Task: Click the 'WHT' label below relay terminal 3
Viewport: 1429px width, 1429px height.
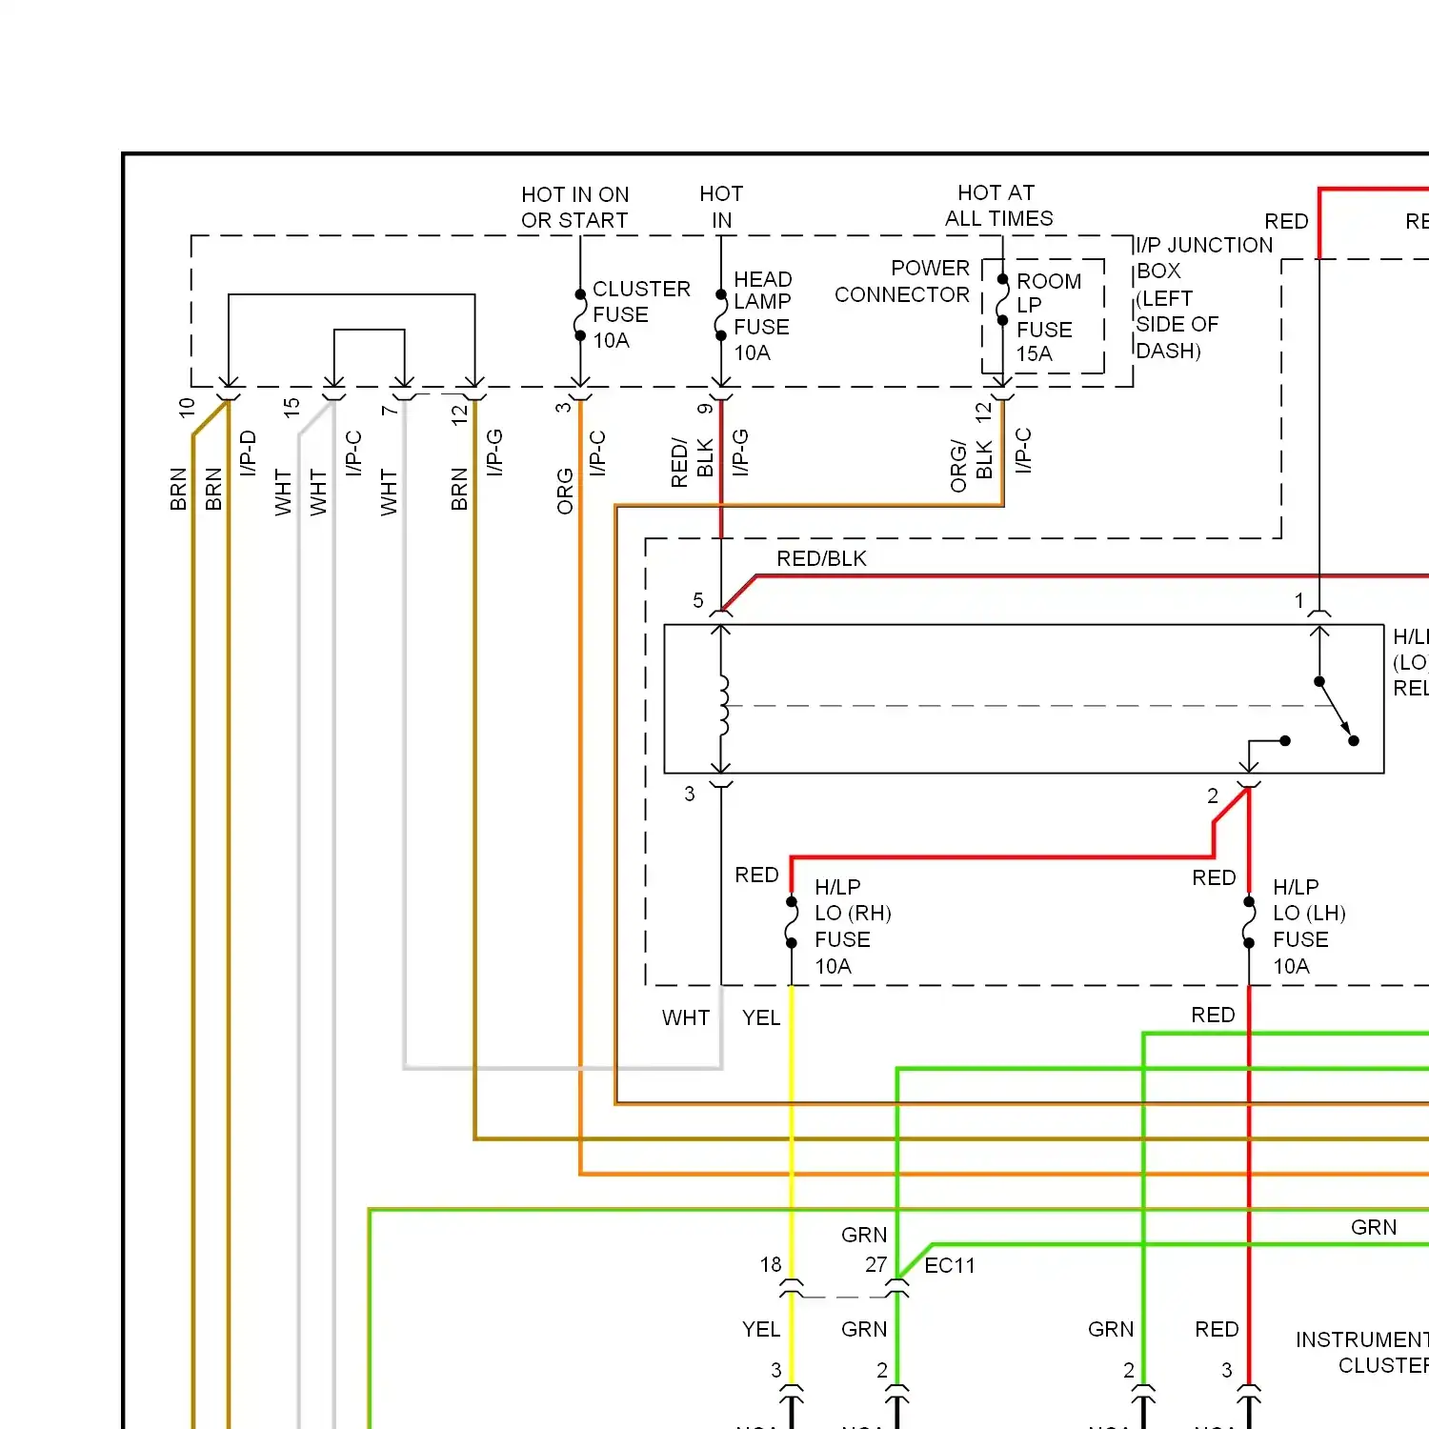Action: 686,1017
